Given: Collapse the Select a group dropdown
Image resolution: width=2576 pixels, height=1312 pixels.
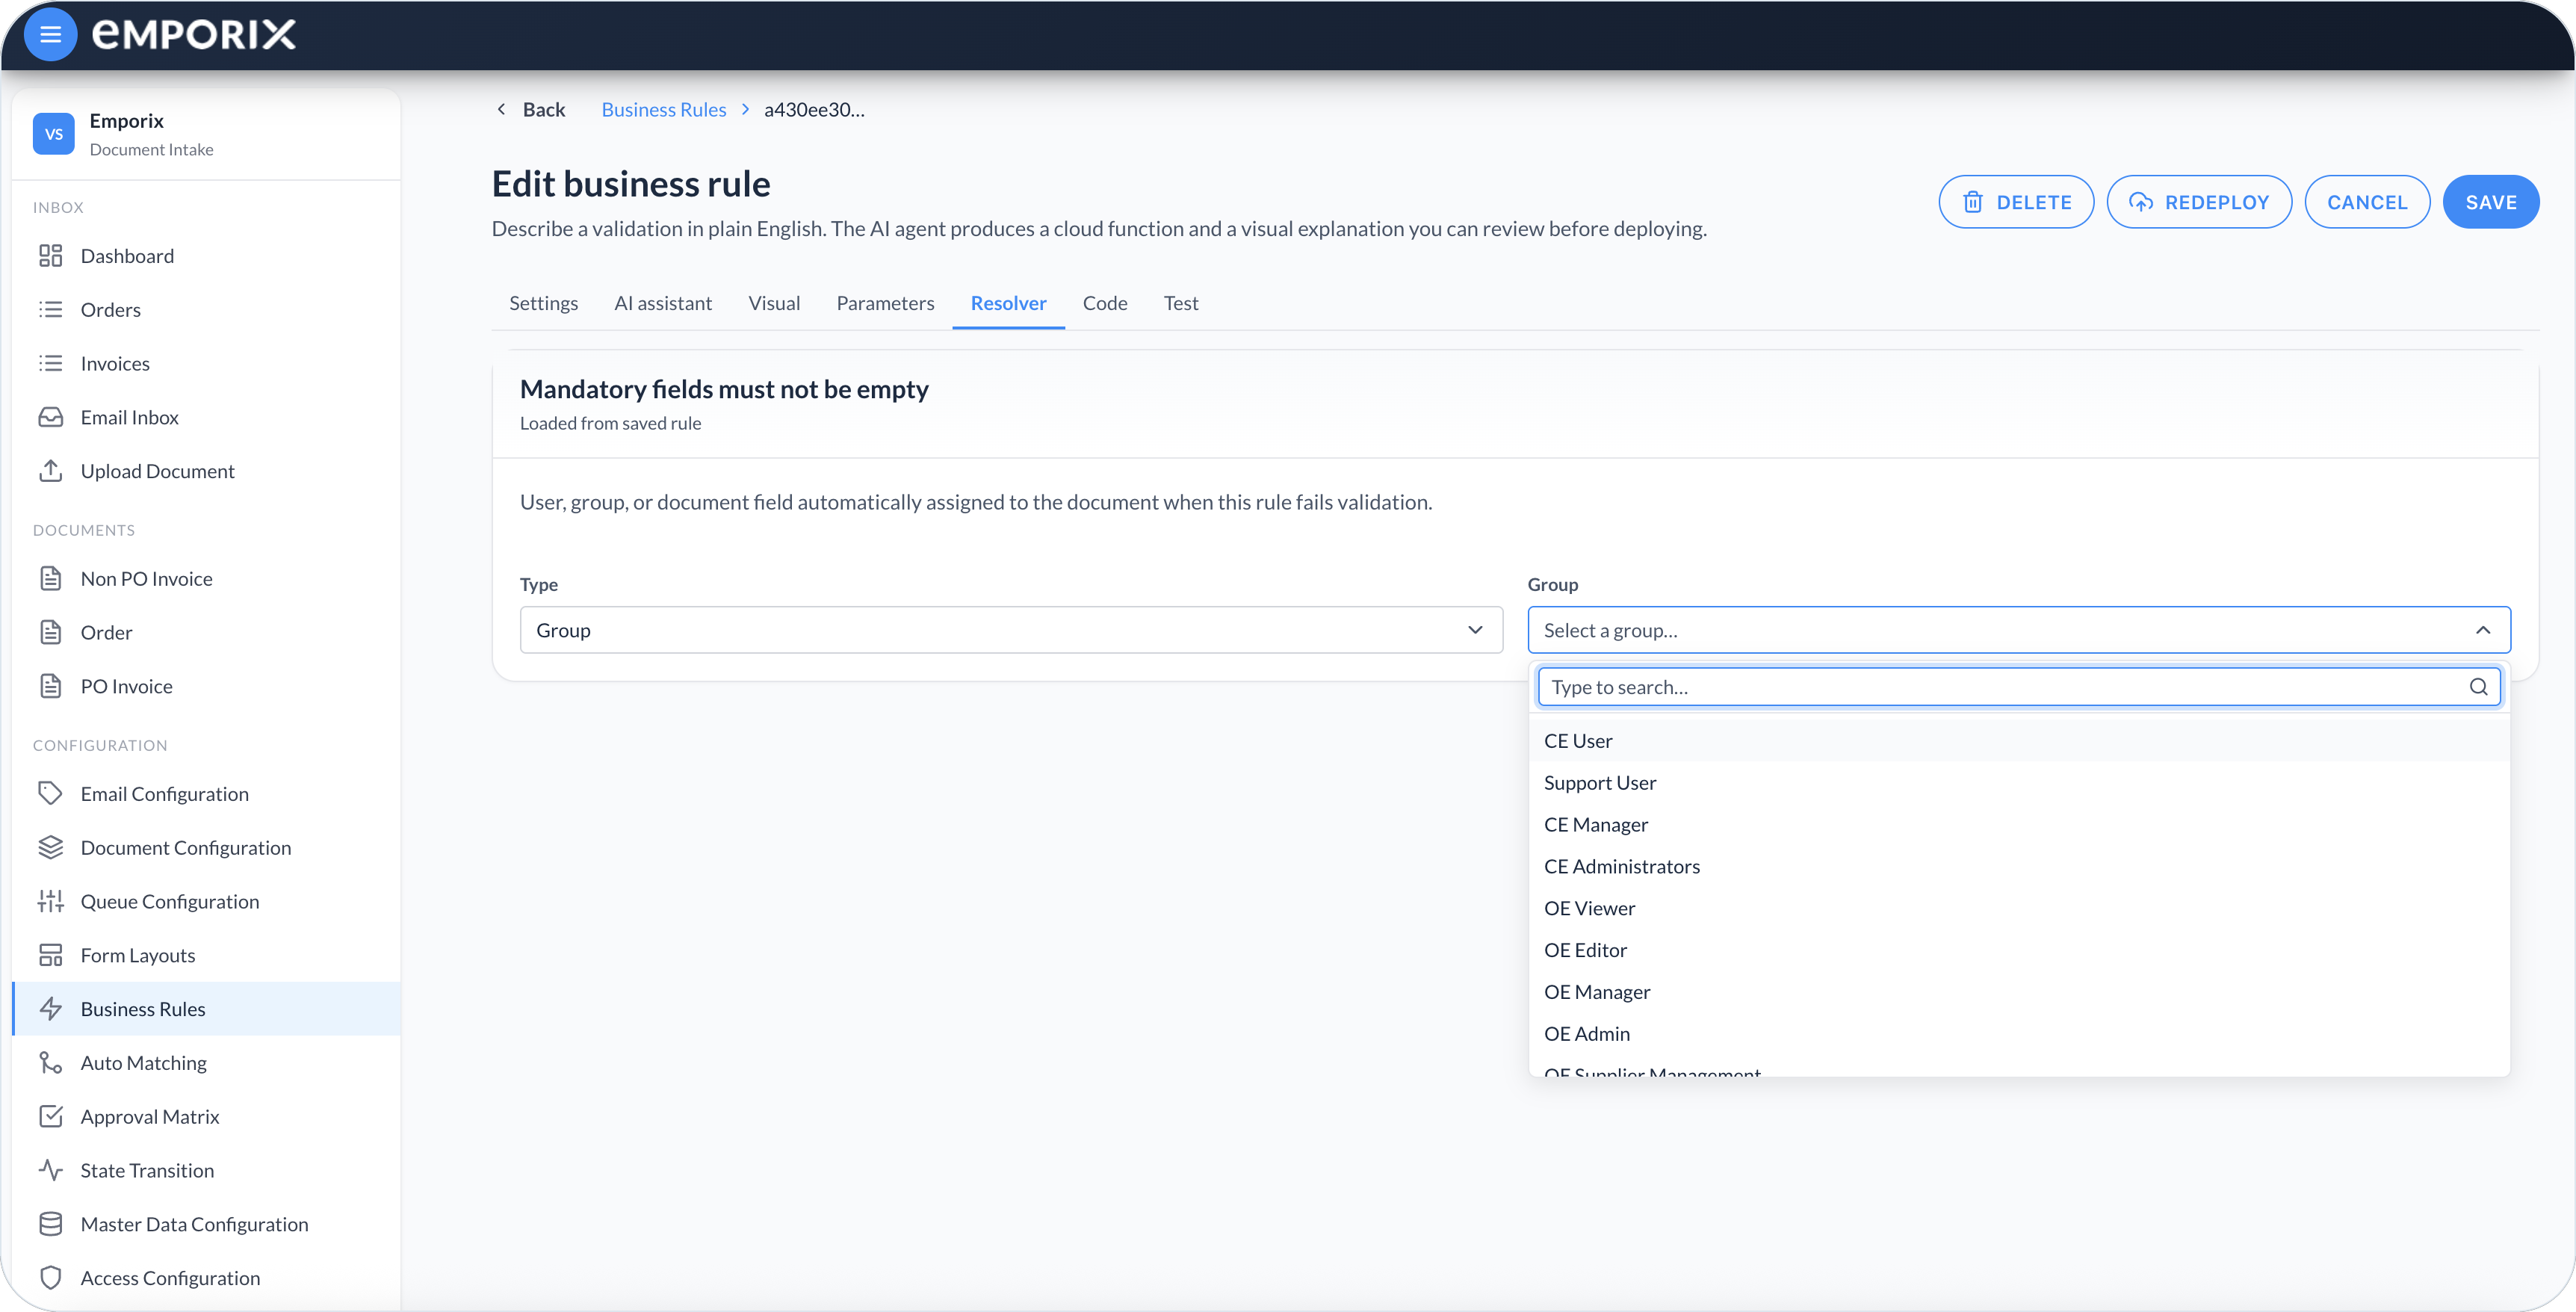Looking at the screenshot, I should click(2019, 630).
